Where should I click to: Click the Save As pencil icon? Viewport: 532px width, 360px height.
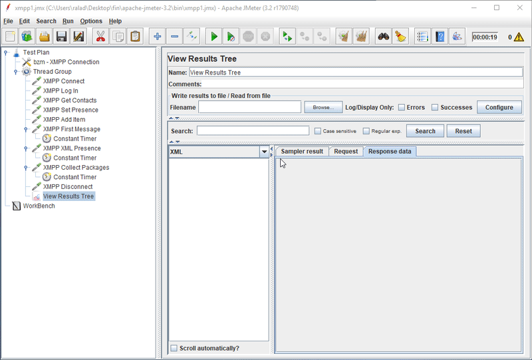(x=78, y=37)
